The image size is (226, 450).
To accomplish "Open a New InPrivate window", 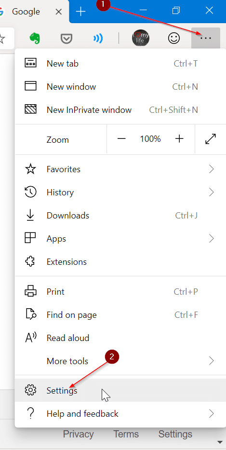I will click(120, 110).
